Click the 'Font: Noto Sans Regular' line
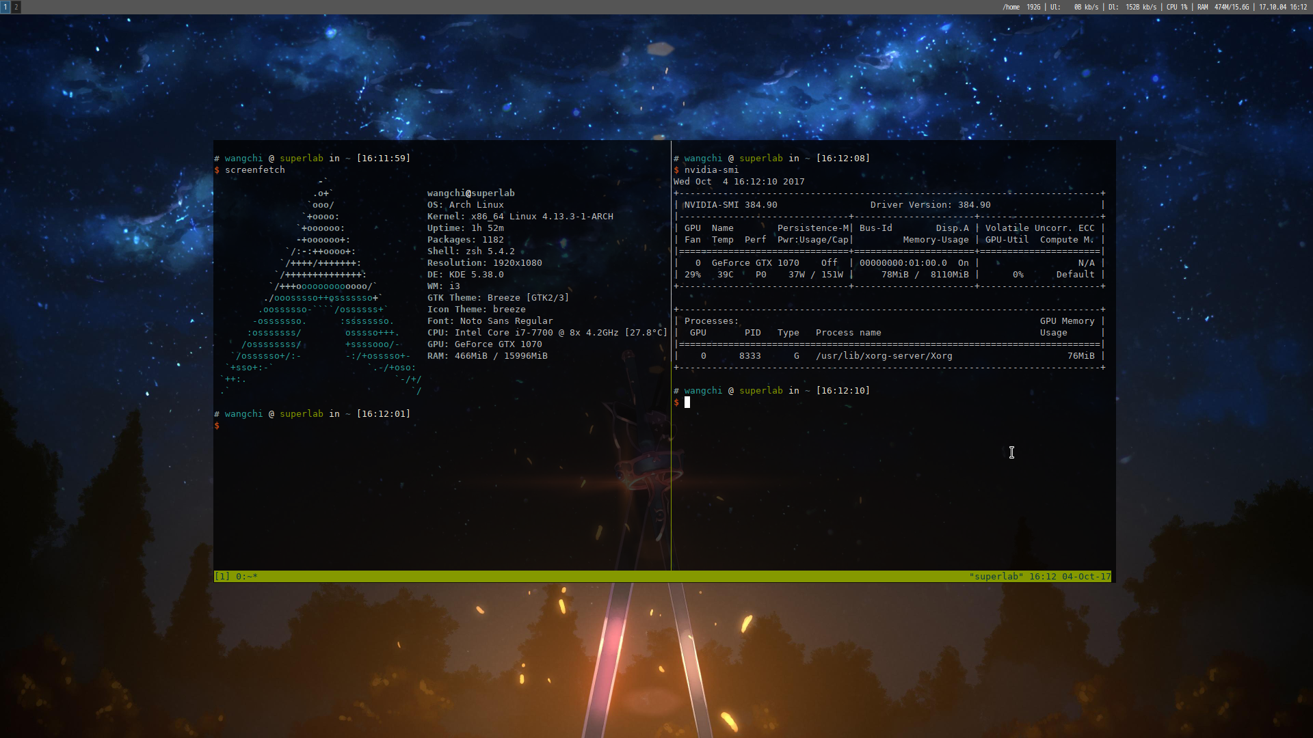This screenshot has height=738, width=1313. (x=490, y=321)
